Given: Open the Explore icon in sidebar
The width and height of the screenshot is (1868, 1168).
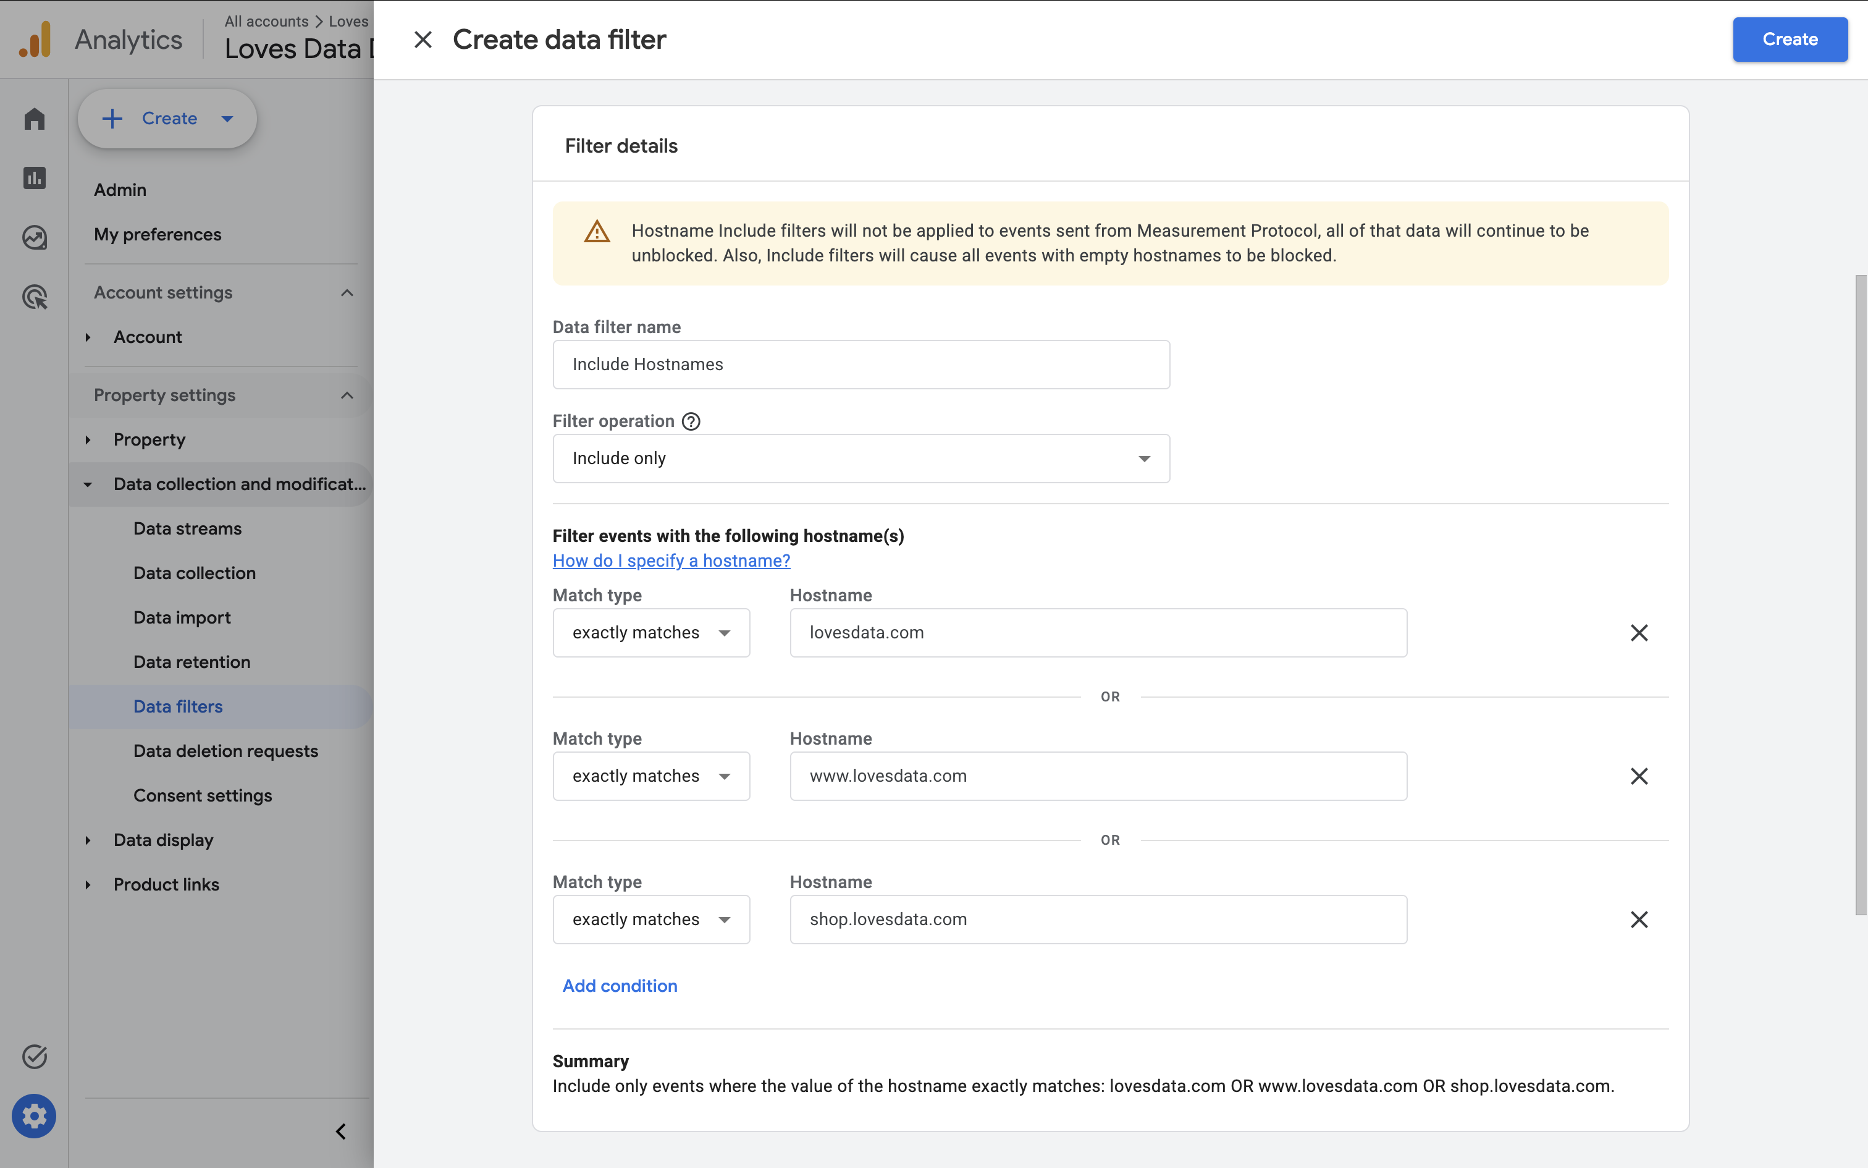Looking at the screenshot, I should click(35, 237).
